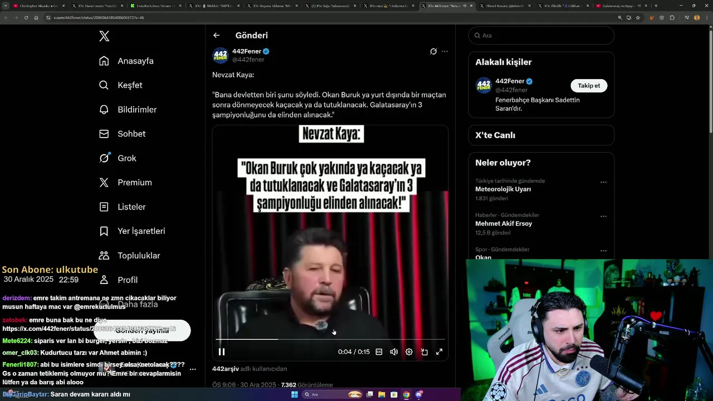Screen dimensions: 713x401
Task: Click video thumbnail of Nevzat Kaya
Action: pos(330,243)
